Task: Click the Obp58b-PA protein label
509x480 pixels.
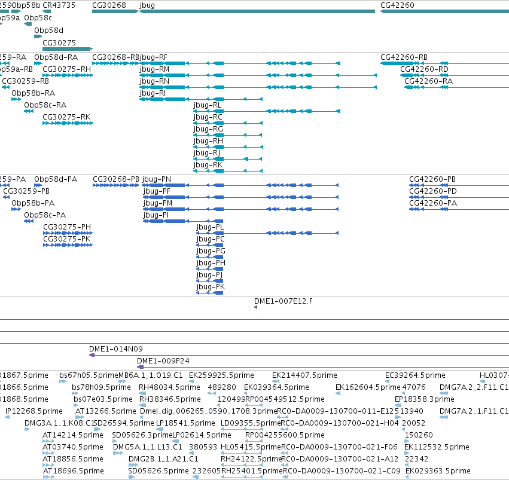Action: tap(33, 203)
